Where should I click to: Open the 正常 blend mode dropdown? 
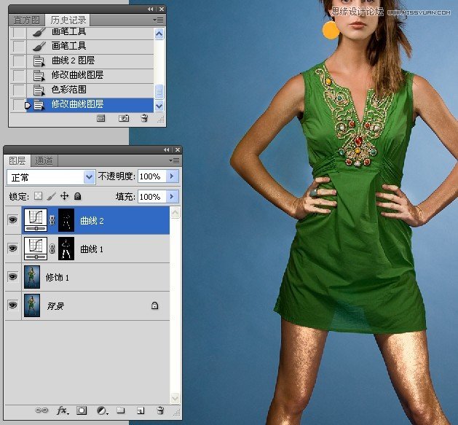pos(51,176)
